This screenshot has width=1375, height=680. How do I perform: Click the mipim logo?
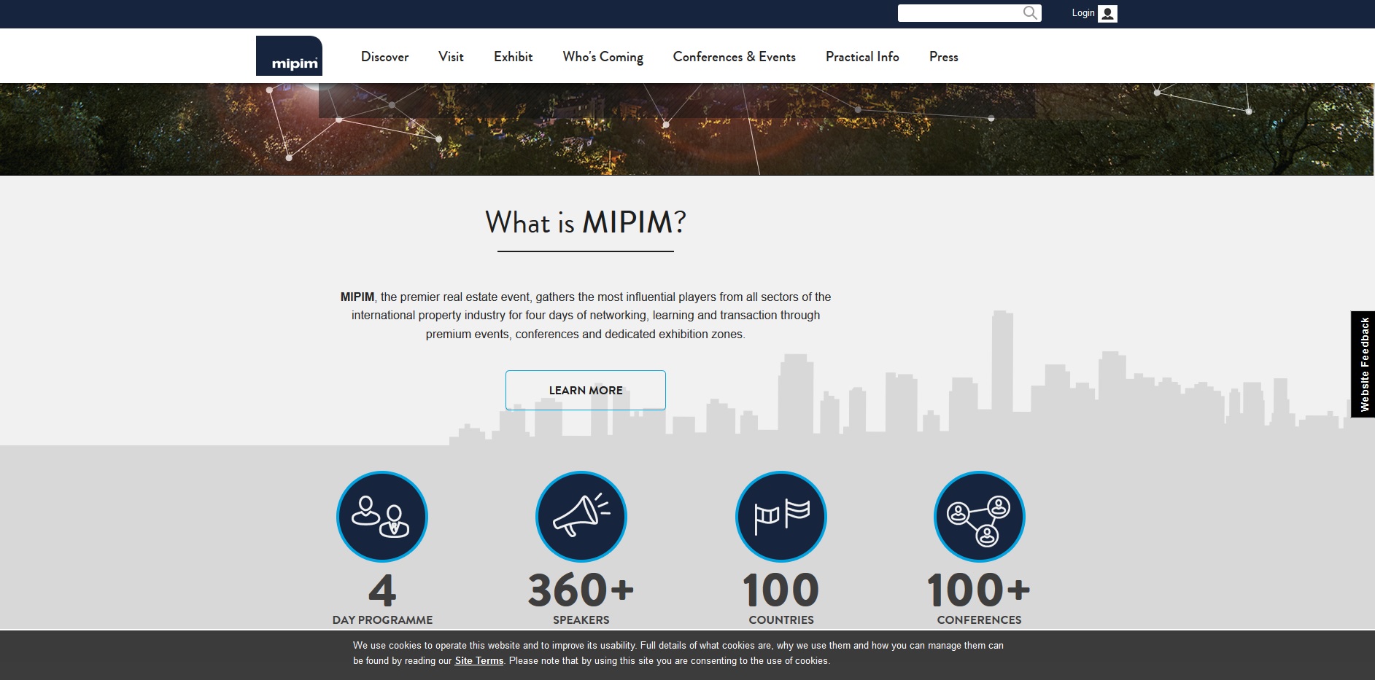[x=289, y=55]
